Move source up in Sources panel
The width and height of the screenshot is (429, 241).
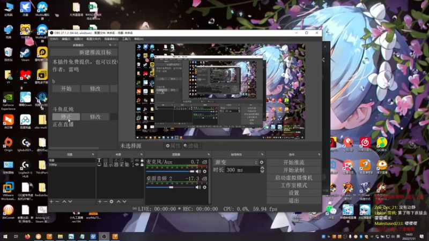pyautogui.click(x=119, y=201)
